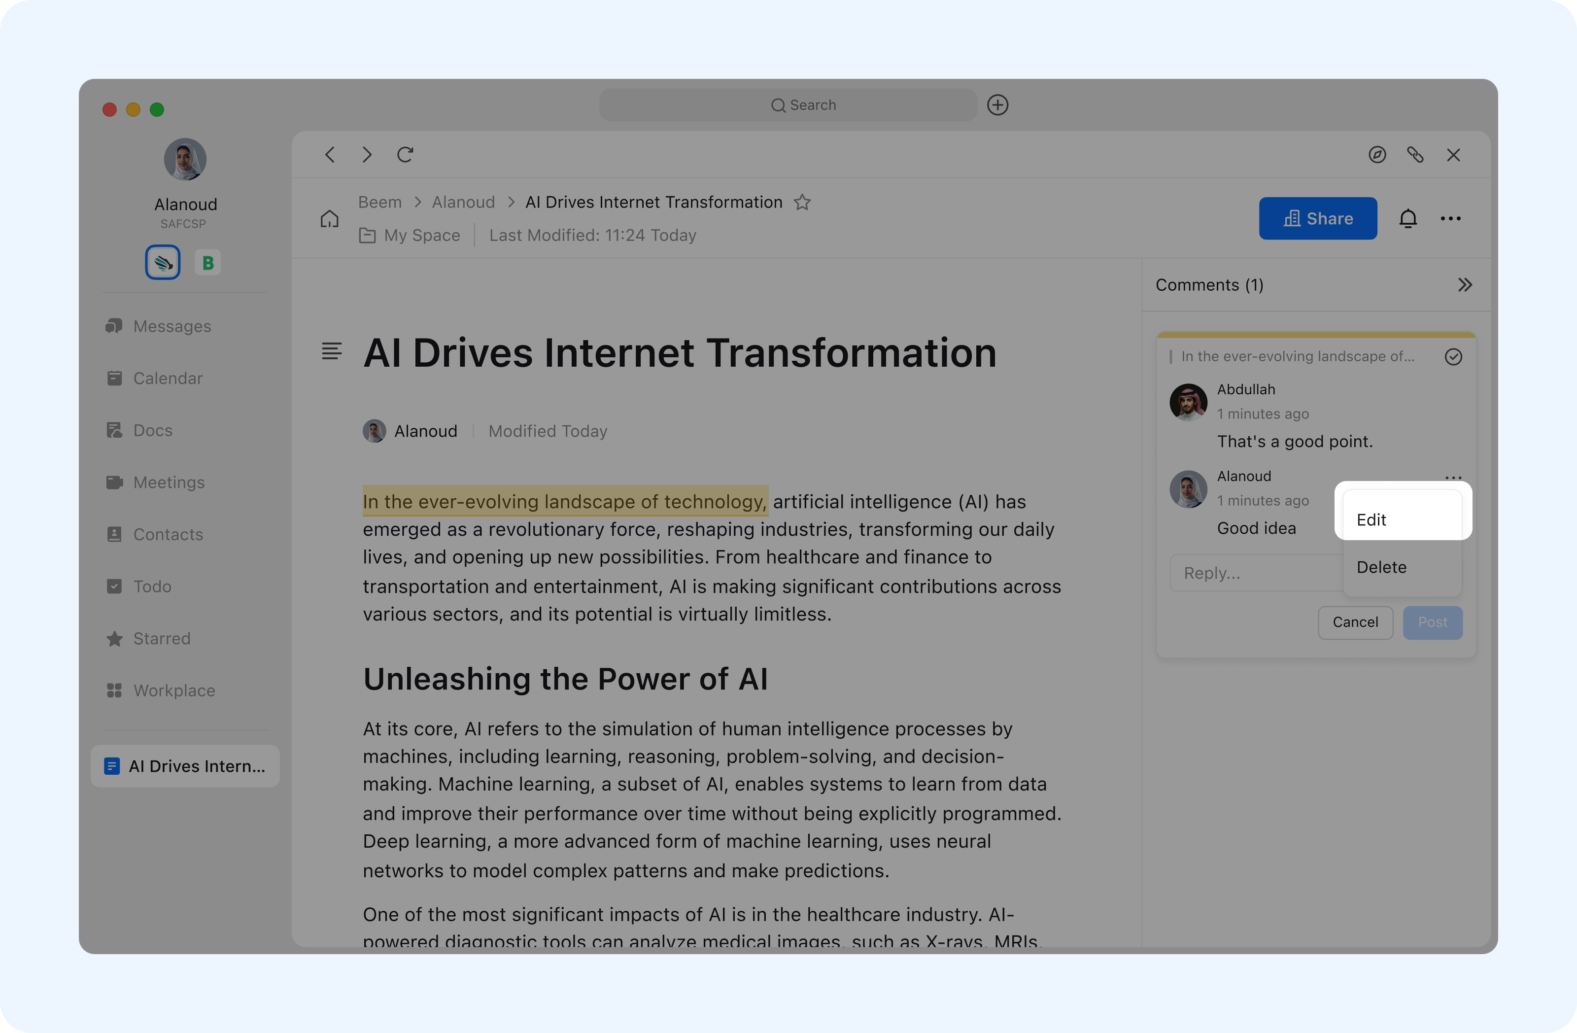Image resolution: width=1577 pixels, height=1033 pixels.
Task: Select the SAFCSP workspace logo
Action: (x=163, y=262)
